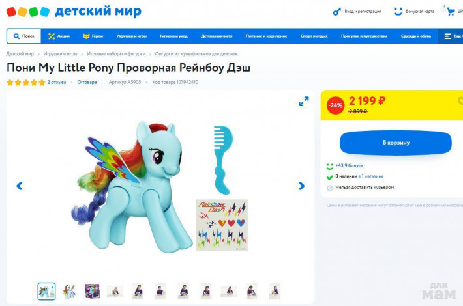Select the packaged toy box thumbnail

[x=92, y=291]
